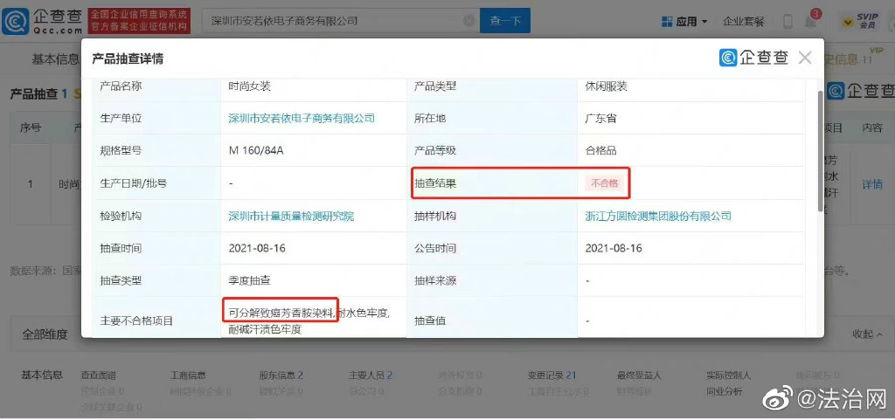Click the 查一下 search button
895x420 pixels.
pos(505,21)
